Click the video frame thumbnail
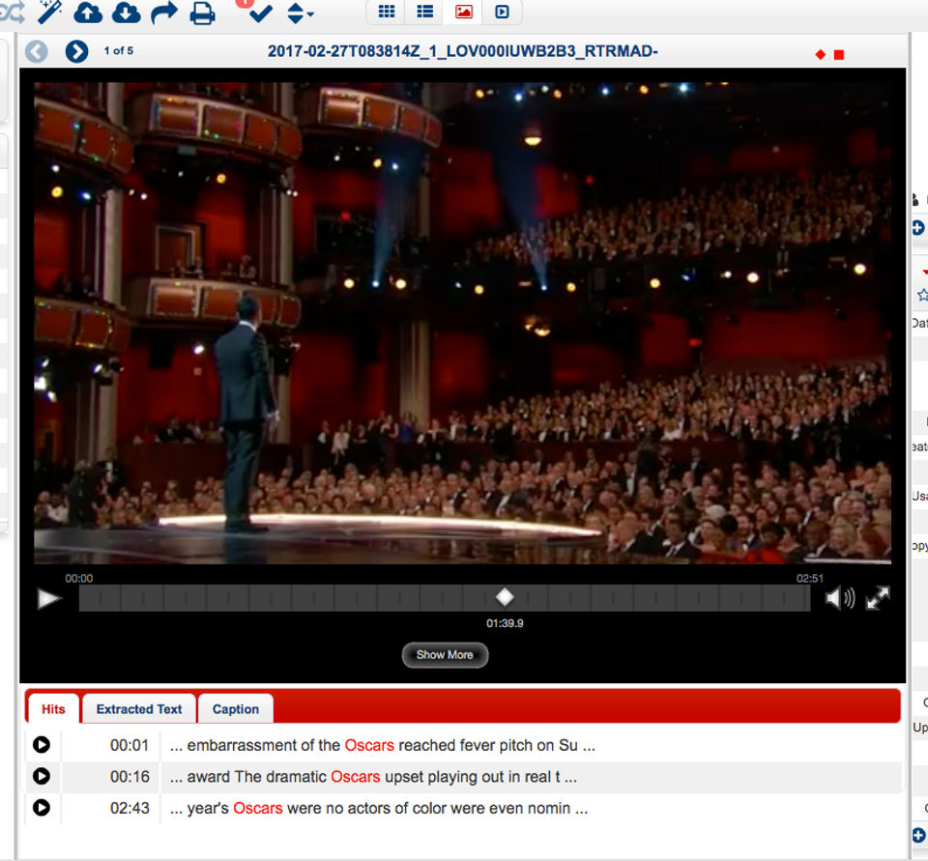This screenshot has height=861, width=928. tap(462, 323)
